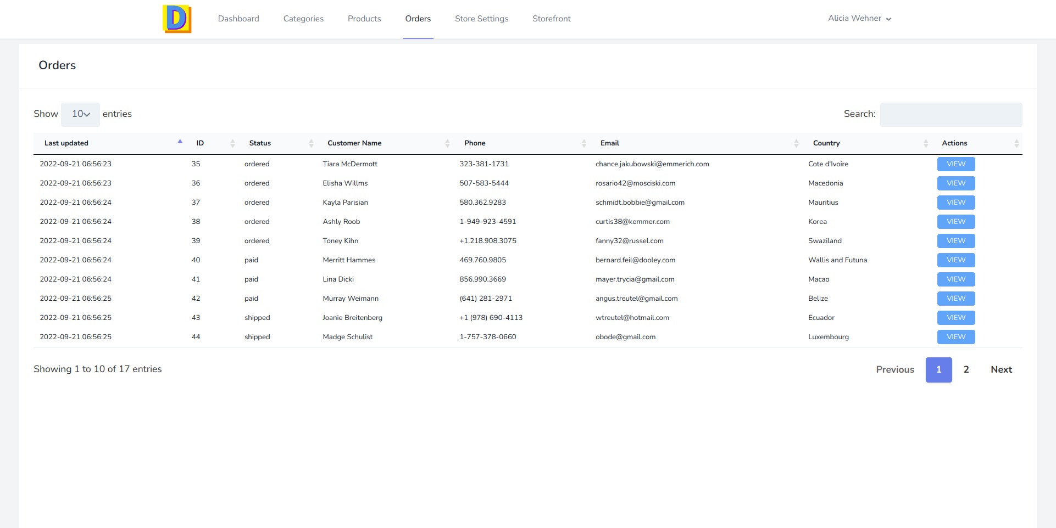Click email angus.treutel@gmail.com
The image size is (1056, 528).
click(636, 299)
